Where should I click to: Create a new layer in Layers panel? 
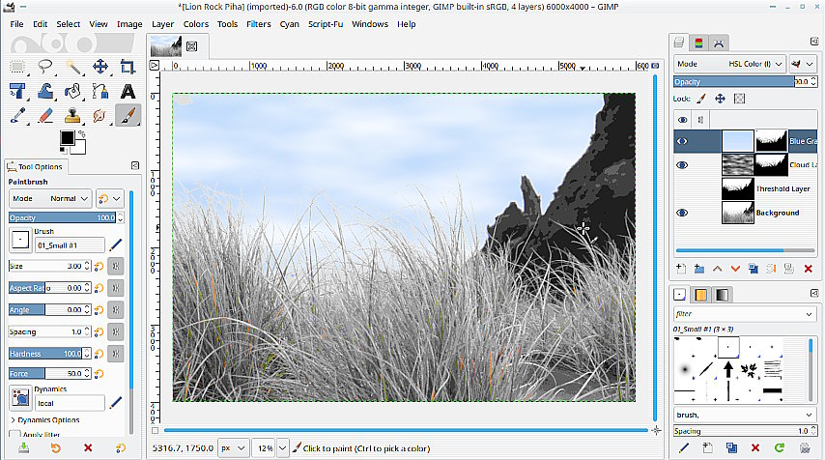[x=681, y=269]
